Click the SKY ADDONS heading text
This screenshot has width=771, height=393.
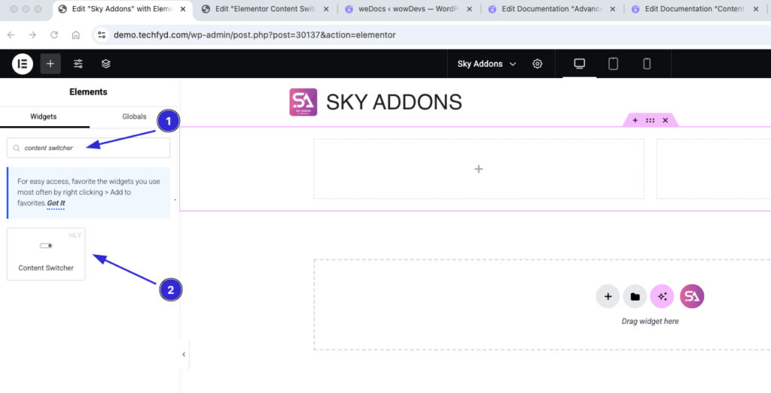point(394,102)
